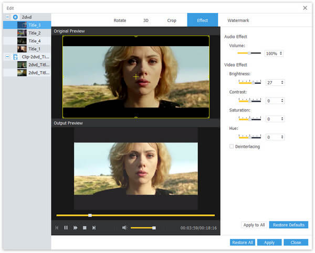Click the Volume percentage spinner arrows
The width and height of the screenshot is (315, 253).
coord(281,53)
